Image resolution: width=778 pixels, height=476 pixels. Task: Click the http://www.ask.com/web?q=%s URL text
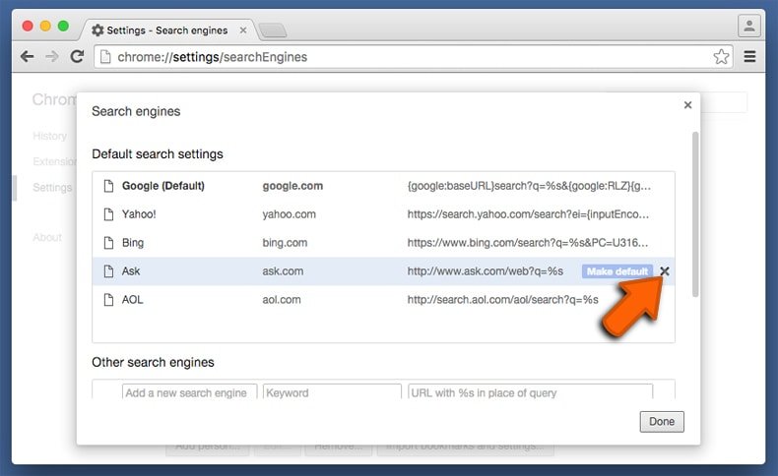(486, 271)
